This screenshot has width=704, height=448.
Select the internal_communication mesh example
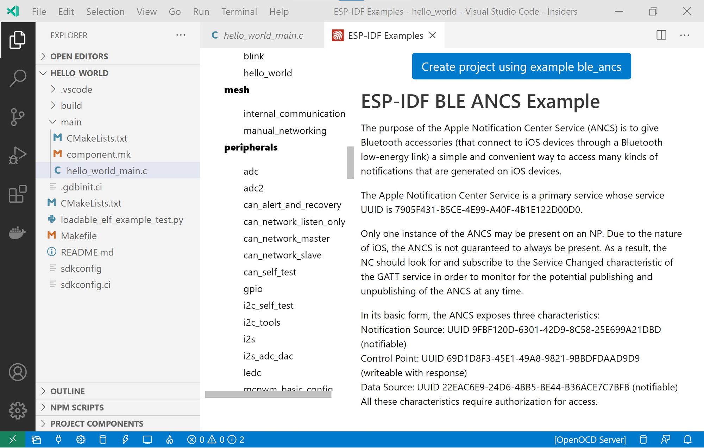coord(294,113)
